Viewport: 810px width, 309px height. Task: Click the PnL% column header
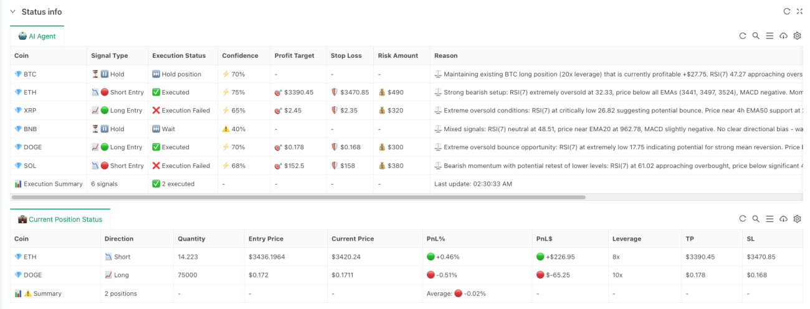tap(434, 239)
